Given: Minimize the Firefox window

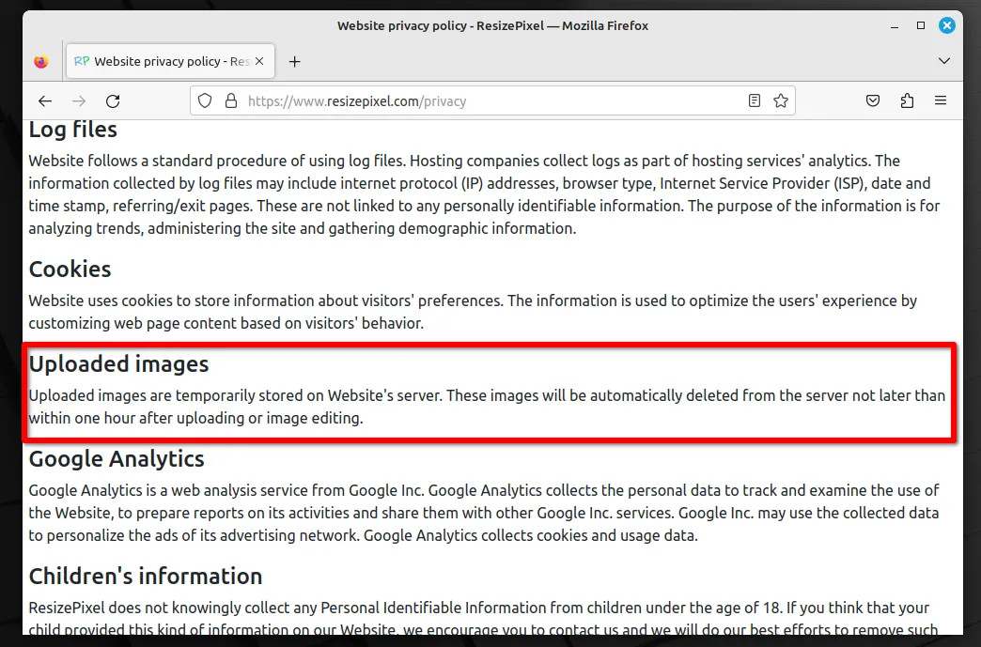Looking at the screenshot, I should pos(895,26).
